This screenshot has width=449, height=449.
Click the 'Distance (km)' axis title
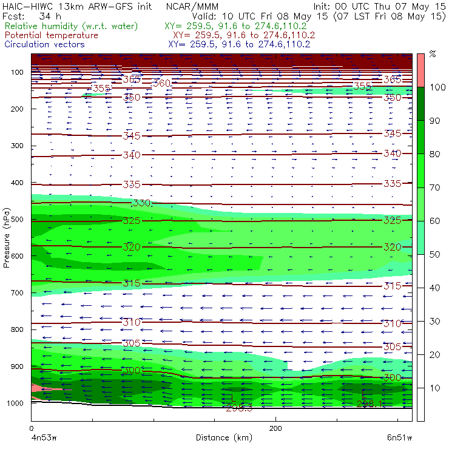point(224,437)
